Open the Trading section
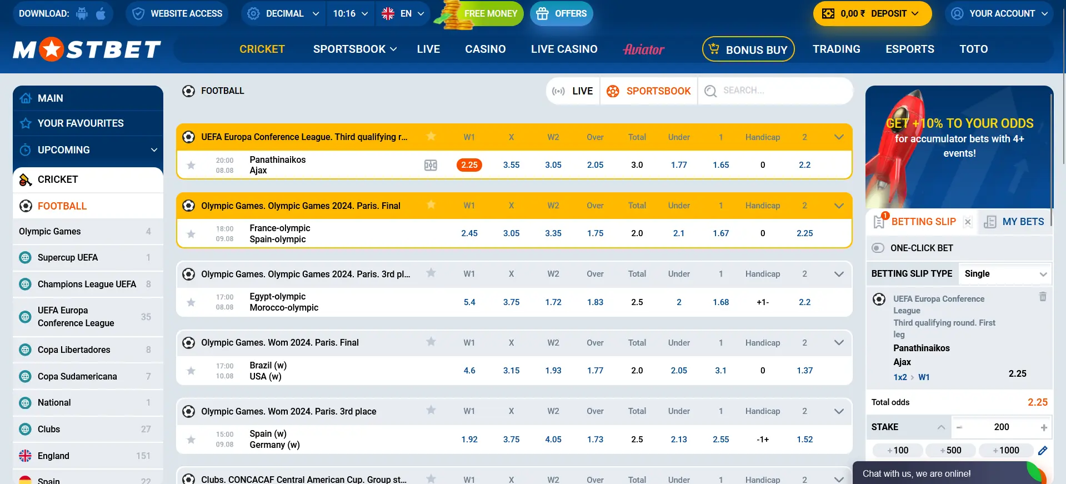Viewport: 1066px width, 484px height. [x=836, y=49]
